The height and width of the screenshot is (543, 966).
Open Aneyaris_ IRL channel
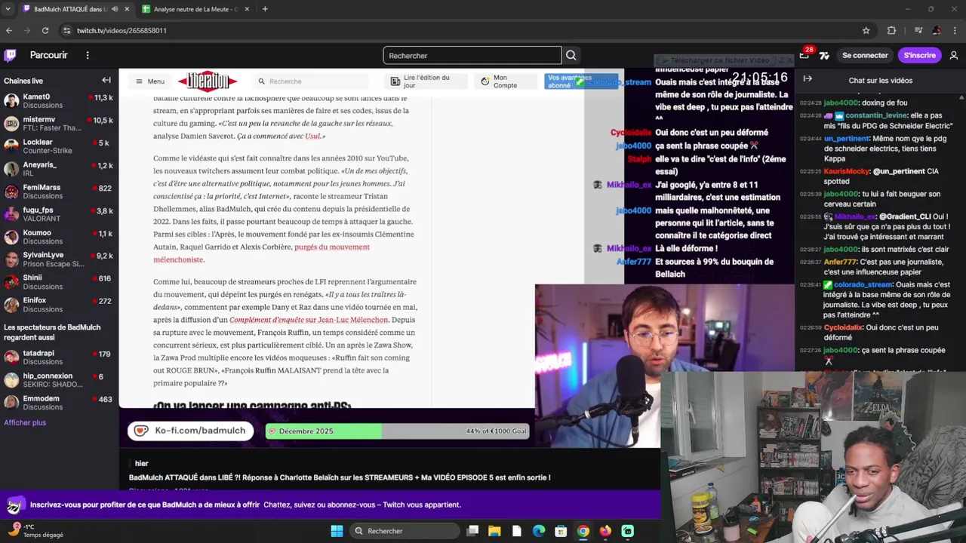click(x=59, y=169)
